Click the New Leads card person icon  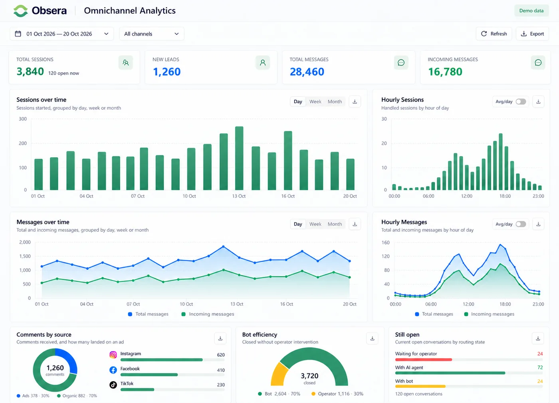coord(263,63)
